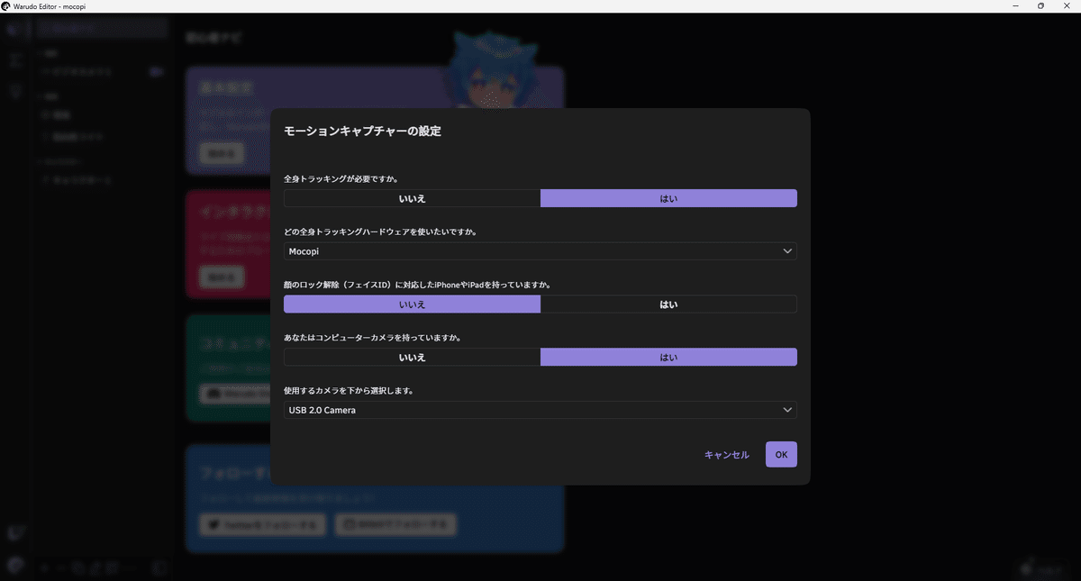1081x581 pixels.
Task: Open the USB 2.0 Camera selection dropdown
Action: [540, 410]
